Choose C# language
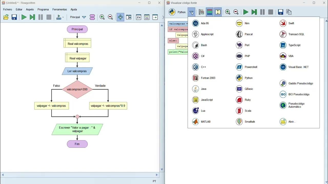328x184 pixels. point(198,56)
